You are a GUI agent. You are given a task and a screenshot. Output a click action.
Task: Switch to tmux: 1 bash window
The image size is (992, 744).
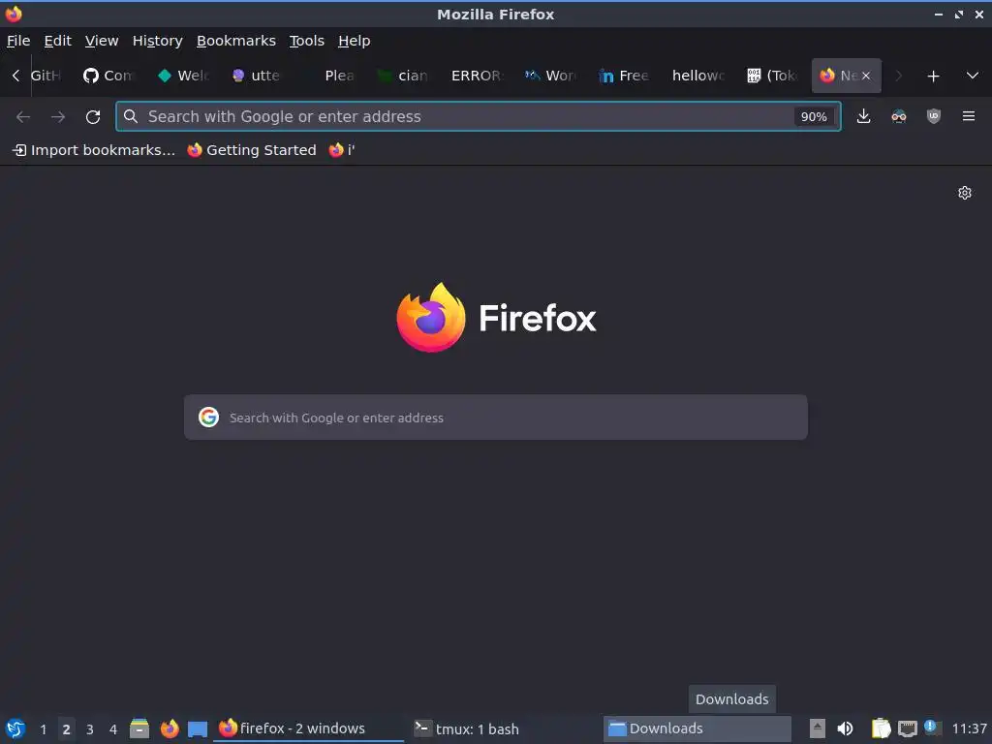coord(503,728)
